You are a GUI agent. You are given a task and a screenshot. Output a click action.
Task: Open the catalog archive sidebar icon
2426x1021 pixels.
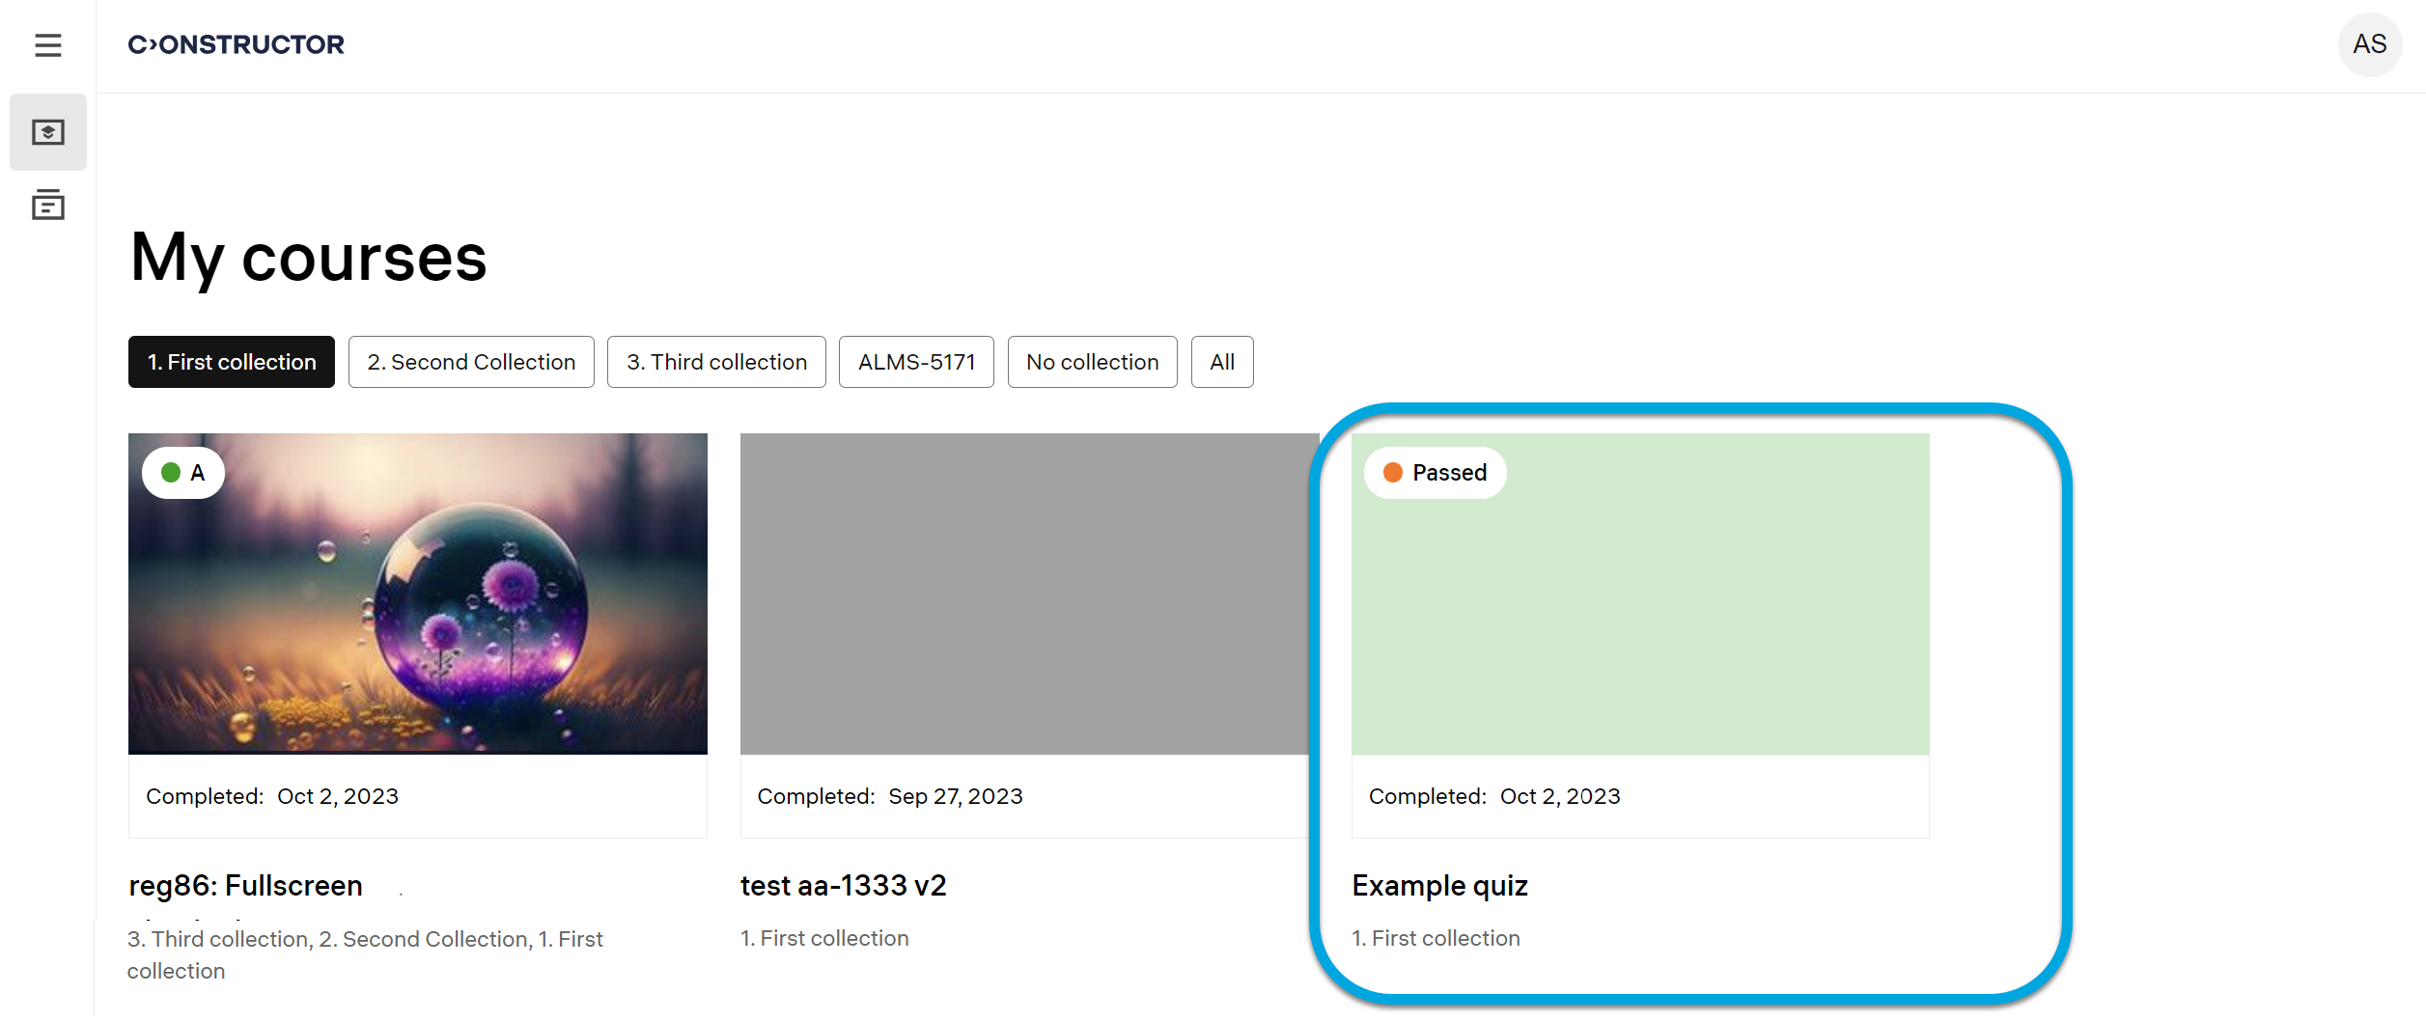[x=47, y=205]
